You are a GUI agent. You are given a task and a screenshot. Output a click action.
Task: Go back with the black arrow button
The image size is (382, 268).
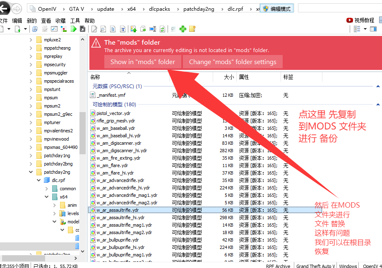(5, 9)
